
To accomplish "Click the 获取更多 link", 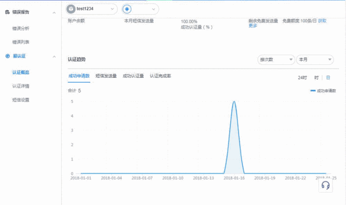I will pos(322,21).
